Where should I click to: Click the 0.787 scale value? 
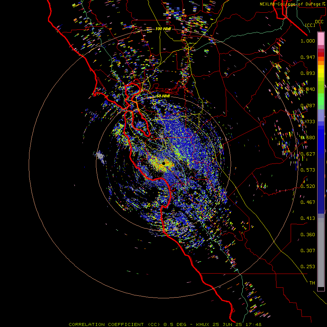tap(308, 105)
